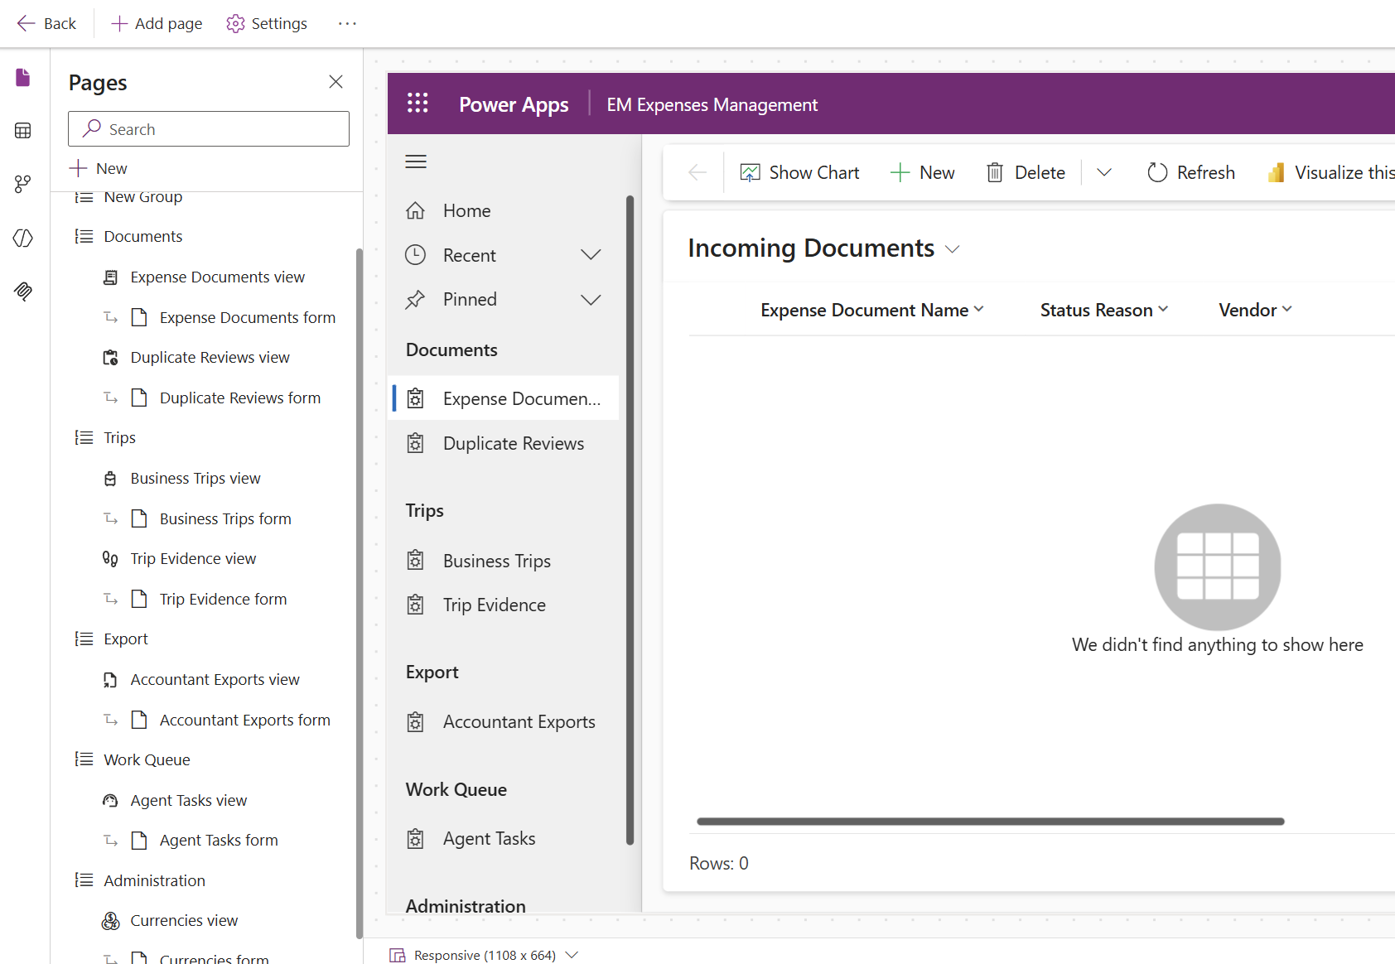1395x964 pixels.
Task: Open Duplicate Reviews in app navigation
Action: click(x=503, y=443)
